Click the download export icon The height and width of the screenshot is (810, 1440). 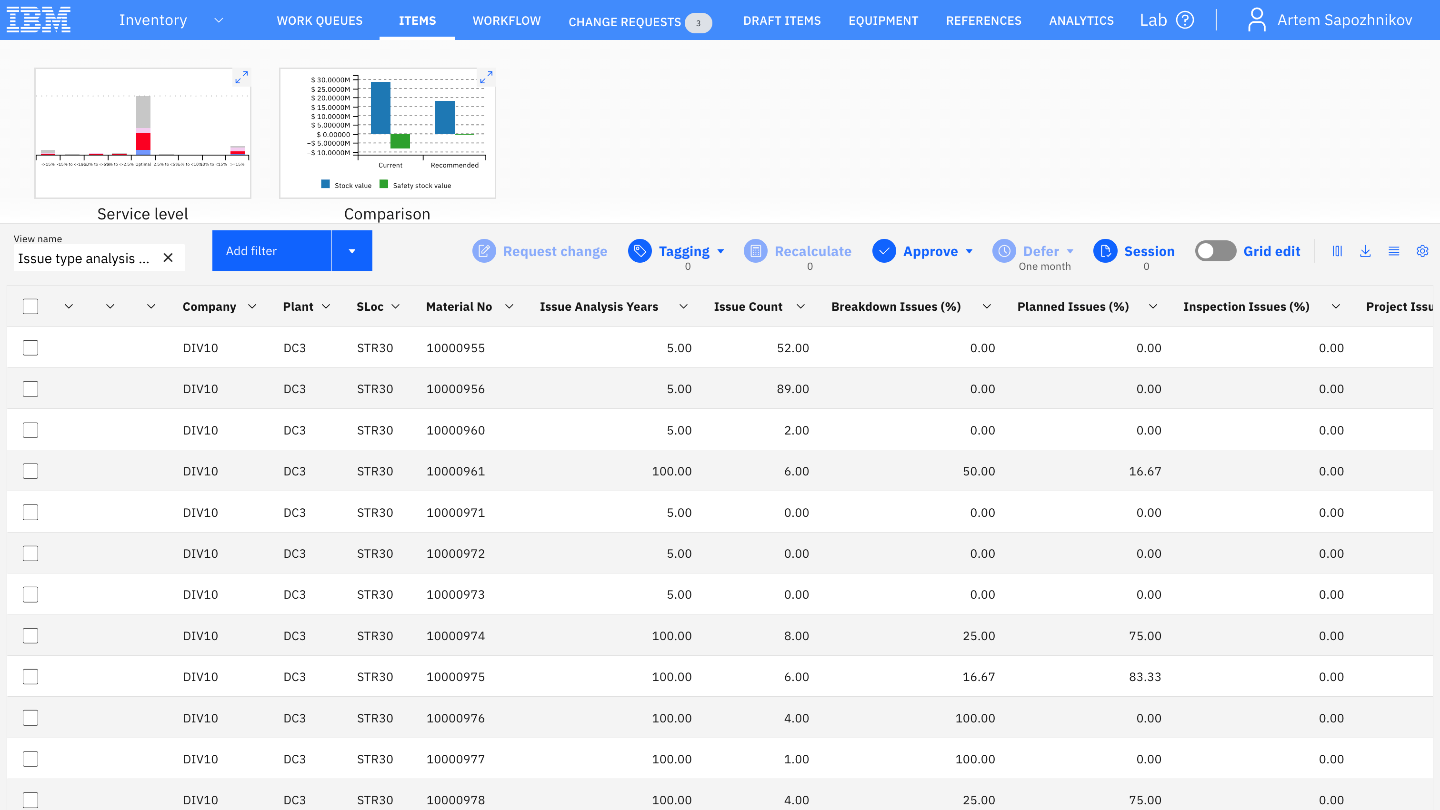click(x=1366, y=251)
